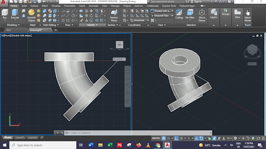Select the Move modify tool
The image size is (266, 149).
tap(91, 11)
